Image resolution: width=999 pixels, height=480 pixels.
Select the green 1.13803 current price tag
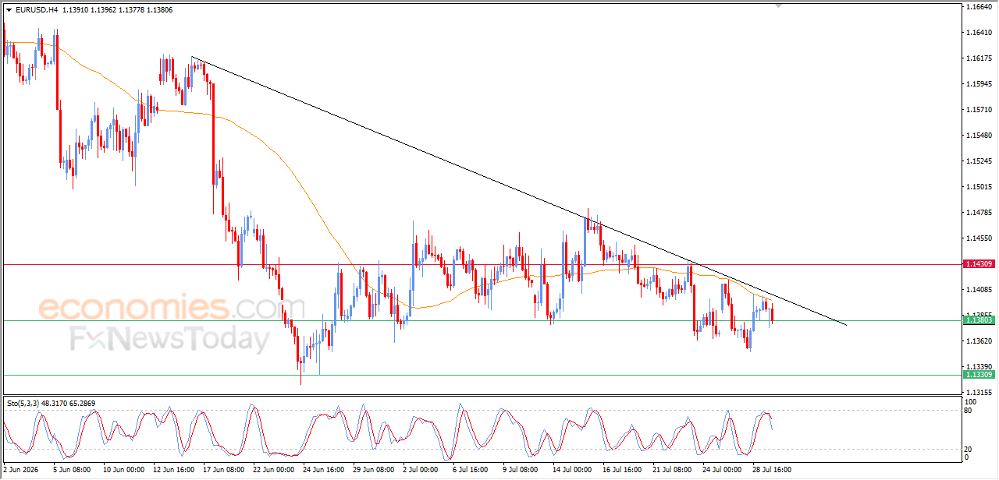coord(978,320)
